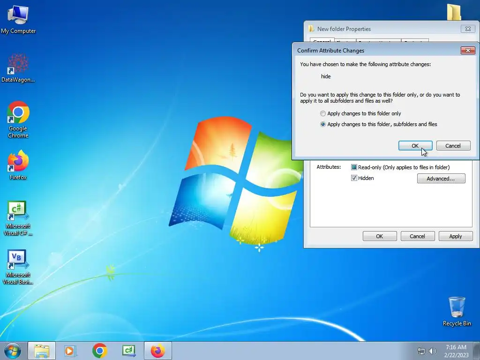Launch Chrome from the taskbar
Screen dimensions: 480x360
(99, 351)
